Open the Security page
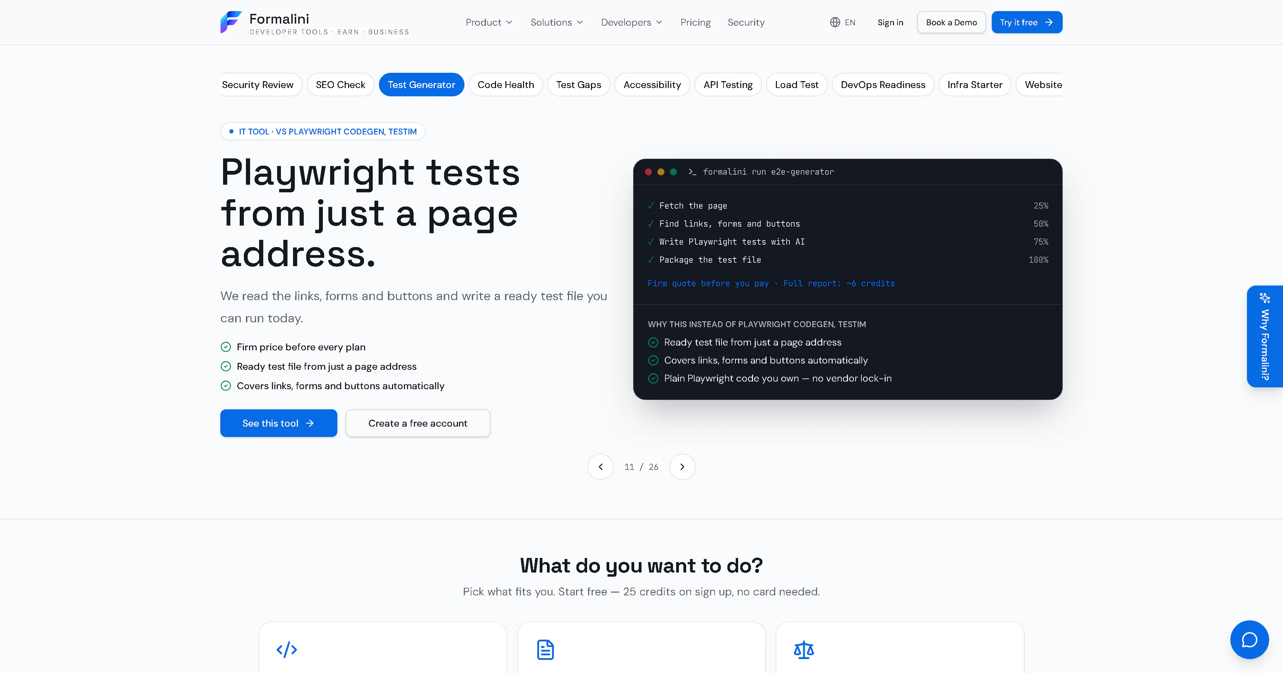 click(x=746, y=23)
